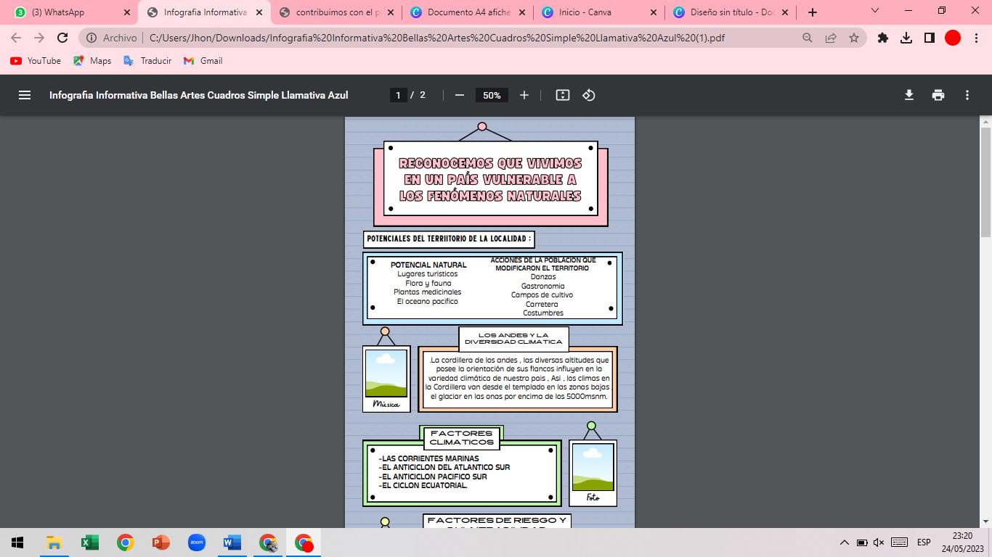Open the Chrome three-dot menu
Image resolution: width=992 pixels, height=557 pixels.
coord(976,38)
